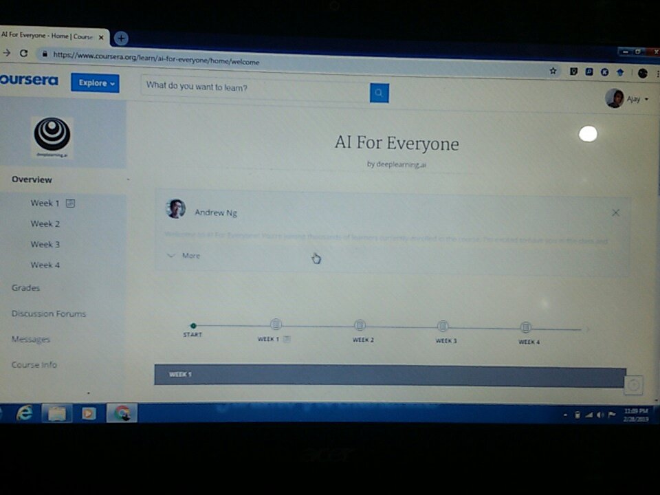
Task: Open Course Info in the sidebar
Action: tap(34, 364)
